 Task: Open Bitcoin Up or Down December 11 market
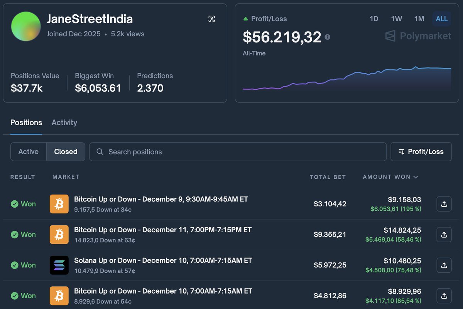coord(162,230)
